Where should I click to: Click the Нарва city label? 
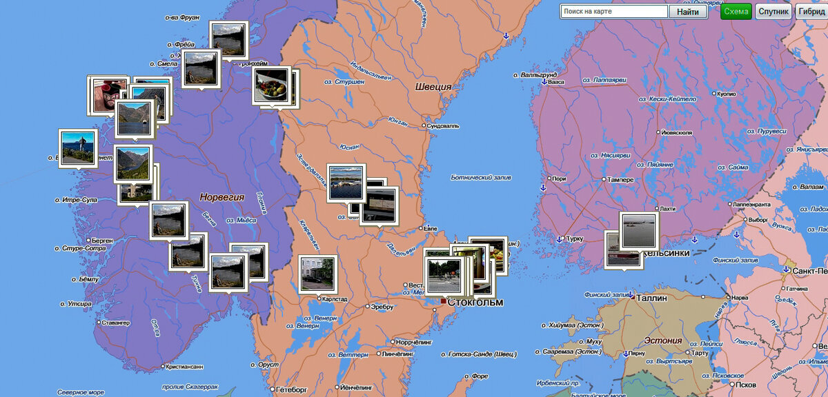coord(740,298)
